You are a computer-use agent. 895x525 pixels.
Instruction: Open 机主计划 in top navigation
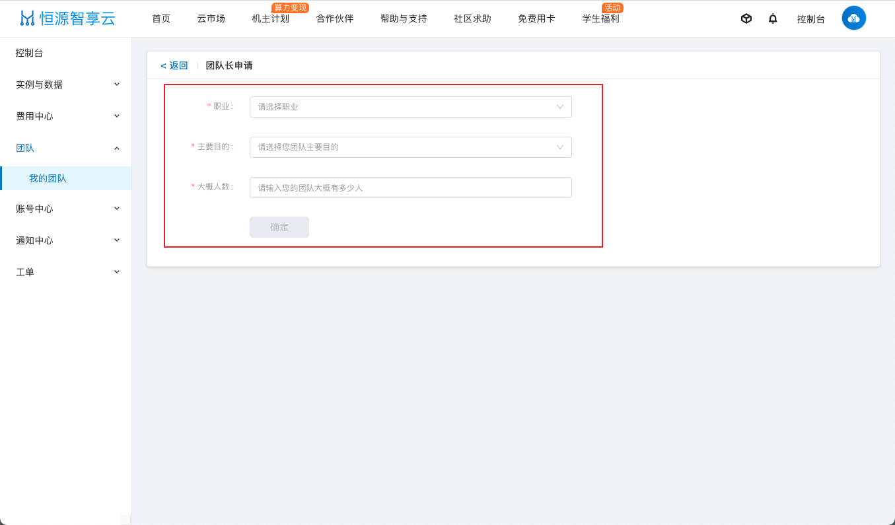270,18
